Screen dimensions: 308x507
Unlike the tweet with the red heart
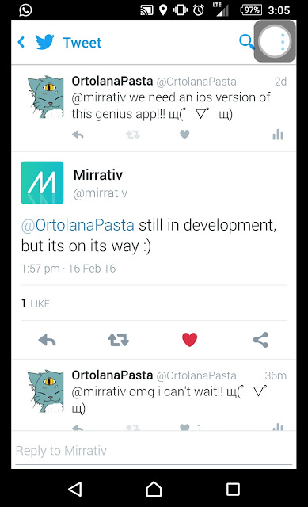point(190,340)
